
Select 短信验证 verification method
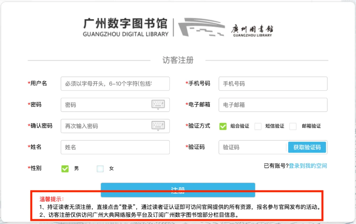click(x=258, y=126)
